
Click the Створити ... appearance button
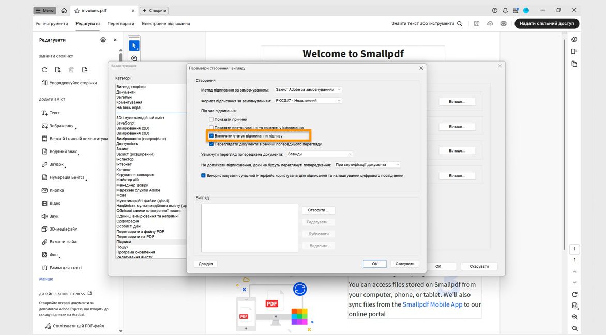319,210
